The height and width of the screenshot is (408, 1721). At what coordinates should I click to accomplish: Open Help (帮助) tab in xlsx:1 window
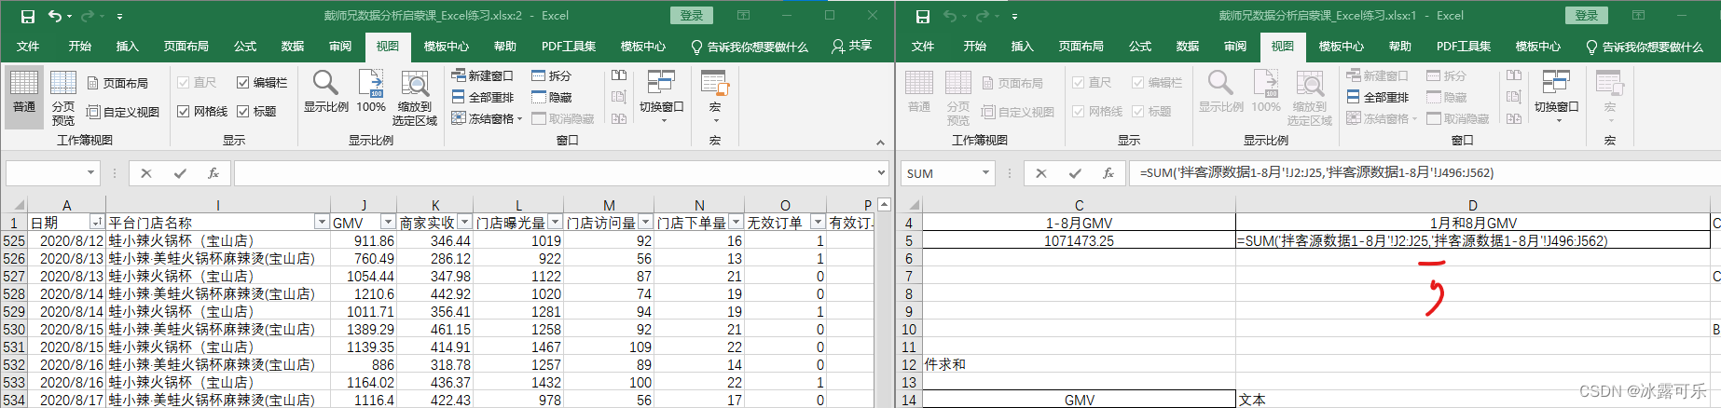(1400, 47)
